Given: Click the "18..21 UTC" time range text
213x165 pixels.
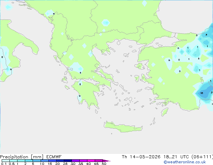Looking at the screenshot, I should [x=176, y=157].
